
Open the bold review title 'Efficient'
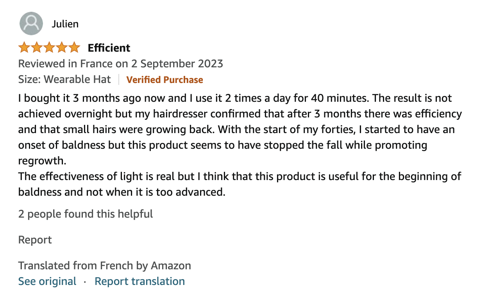[x=109, y=48]
